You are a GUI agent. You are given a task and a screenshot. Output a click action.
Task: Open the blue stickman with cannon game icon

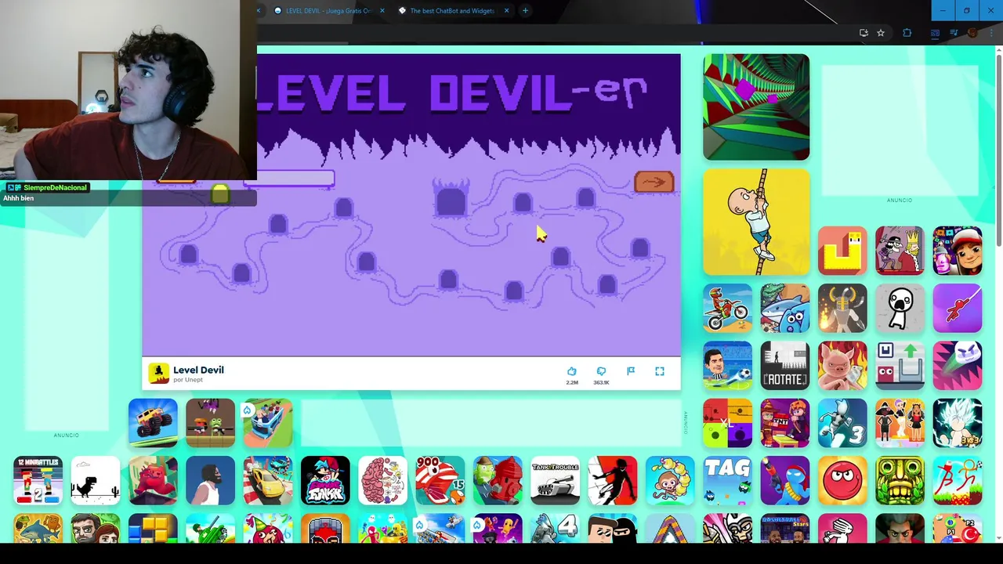pyautogui.click(x=785, y=480)
